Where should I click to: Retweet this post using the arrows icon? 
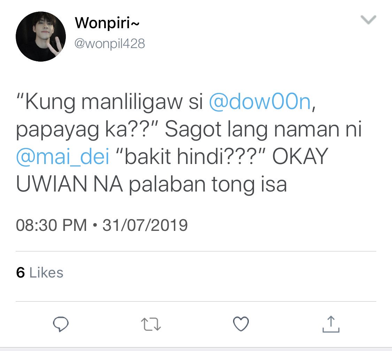point(151,324)
